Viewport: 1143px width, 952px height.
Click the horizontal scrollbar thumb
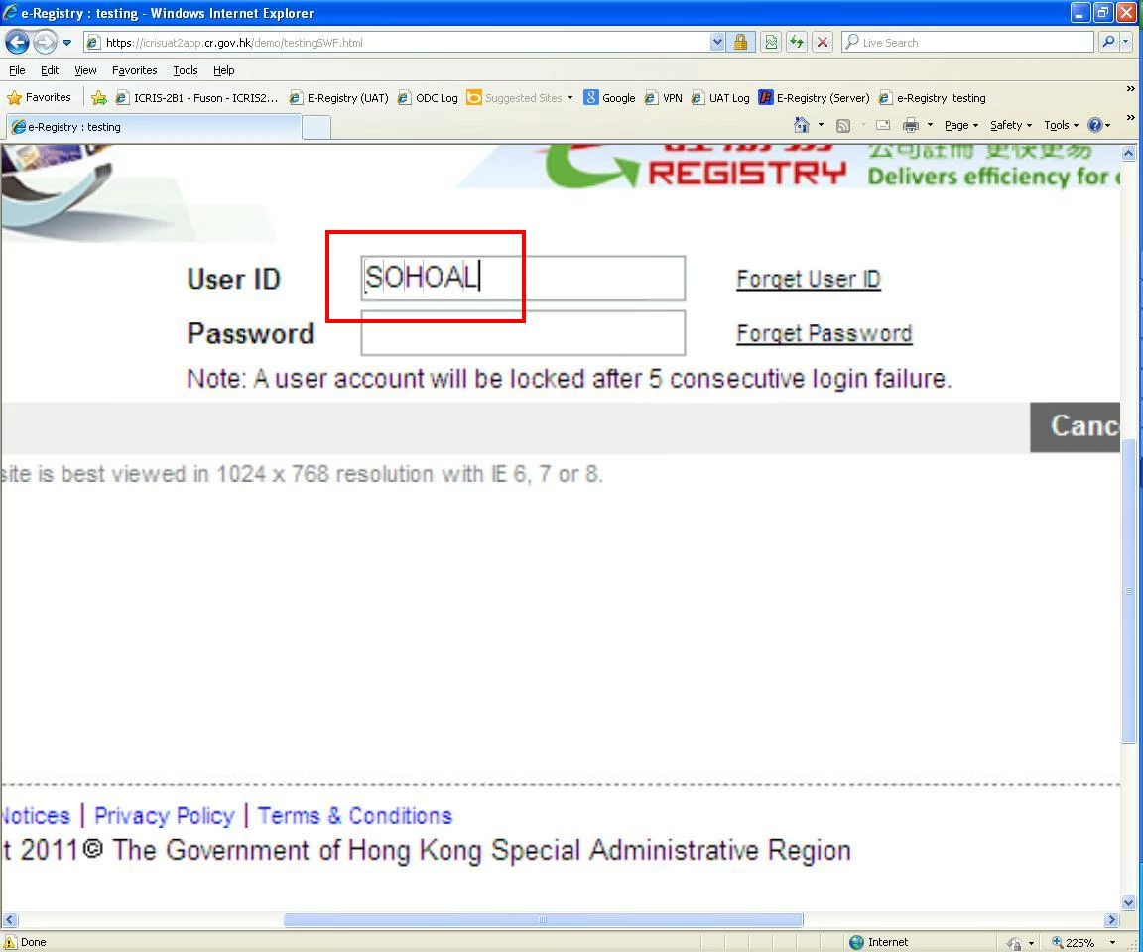point(543,920)
